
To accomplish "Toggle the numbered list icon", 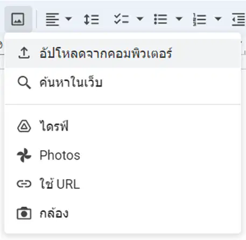I will [199, 19].
